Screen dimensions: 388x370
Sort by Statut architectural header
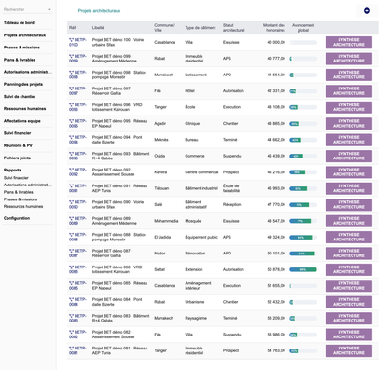(x=234, y=28)
